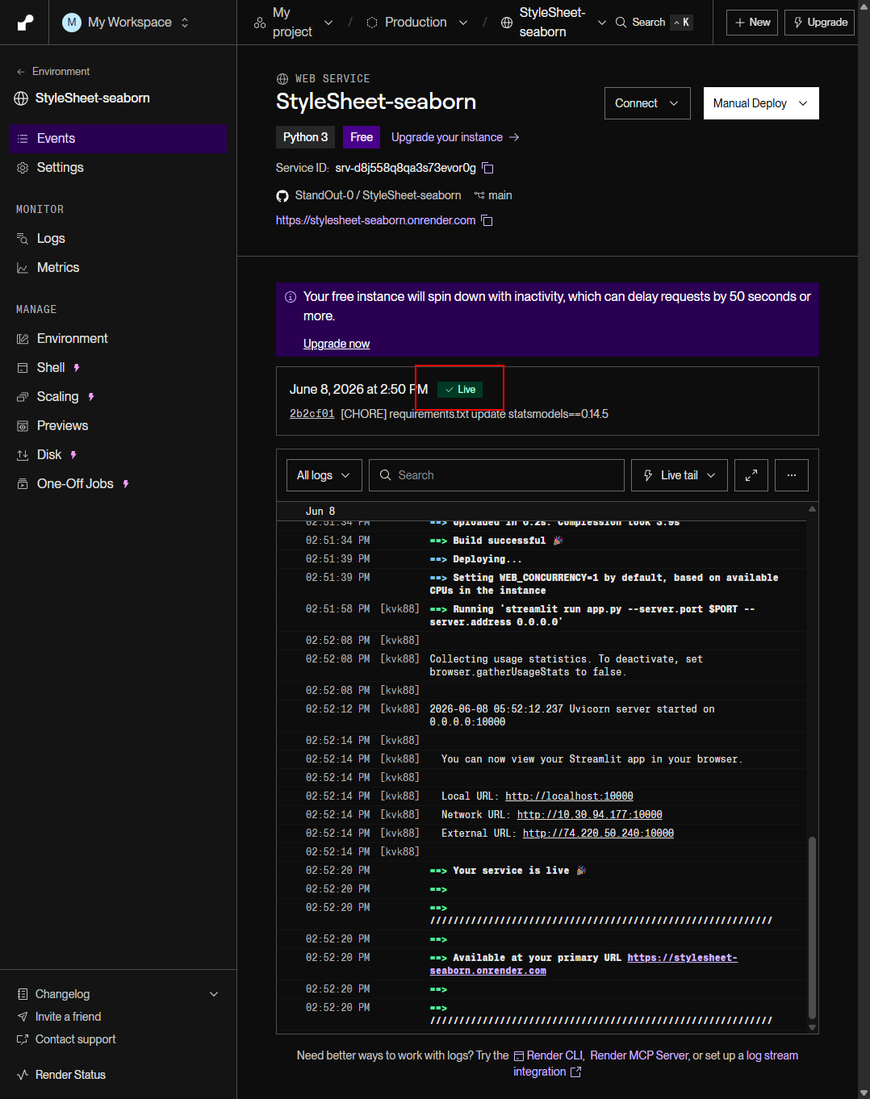Click the Python 3 runtime badge
The image size is (870, 1099).
coord(305,137)
